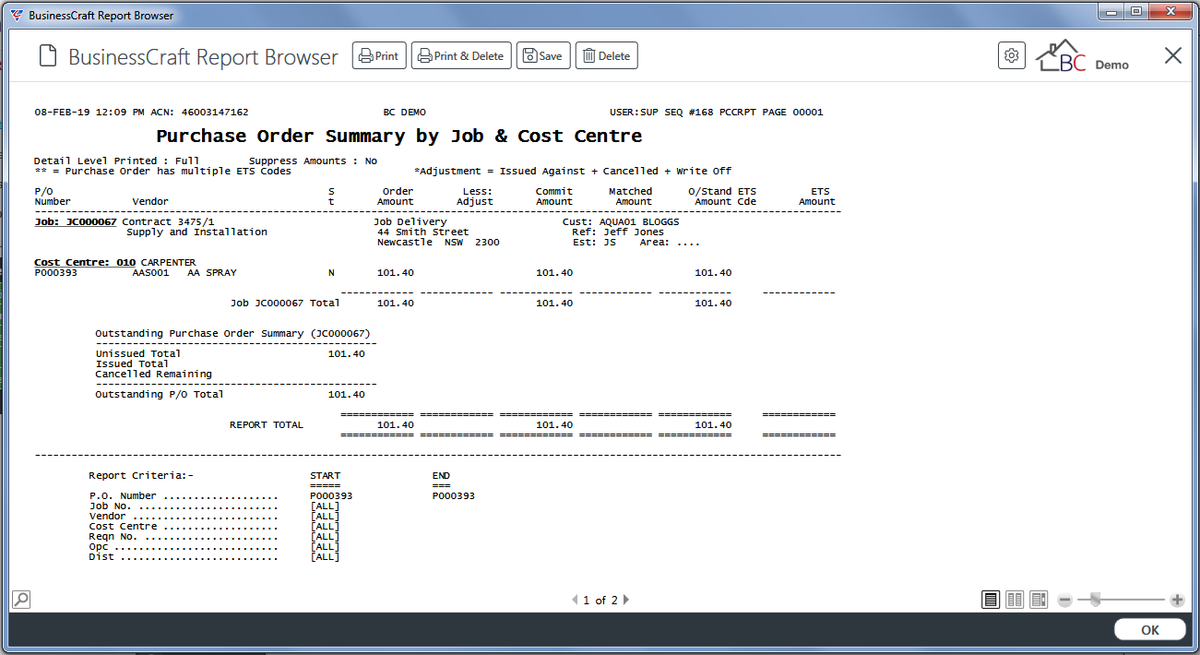Click the BusinessCraft title bar app icon
1200x655 pixels.
[17, 15]
